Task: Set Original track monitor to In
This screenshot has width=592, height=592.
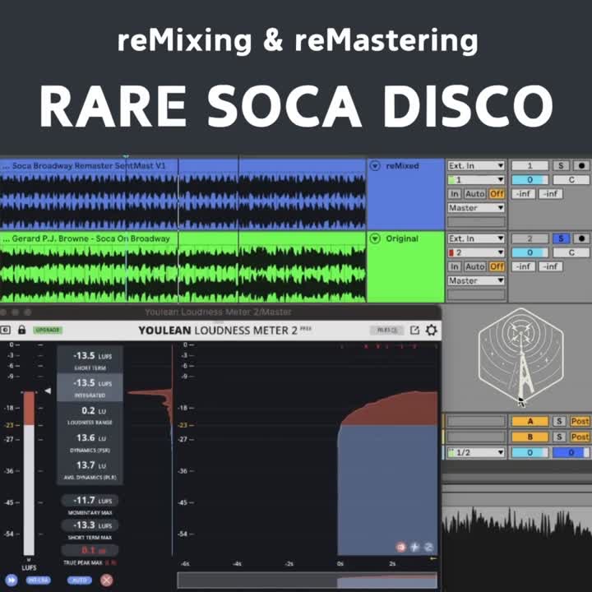Action: [x=454, y=266]
